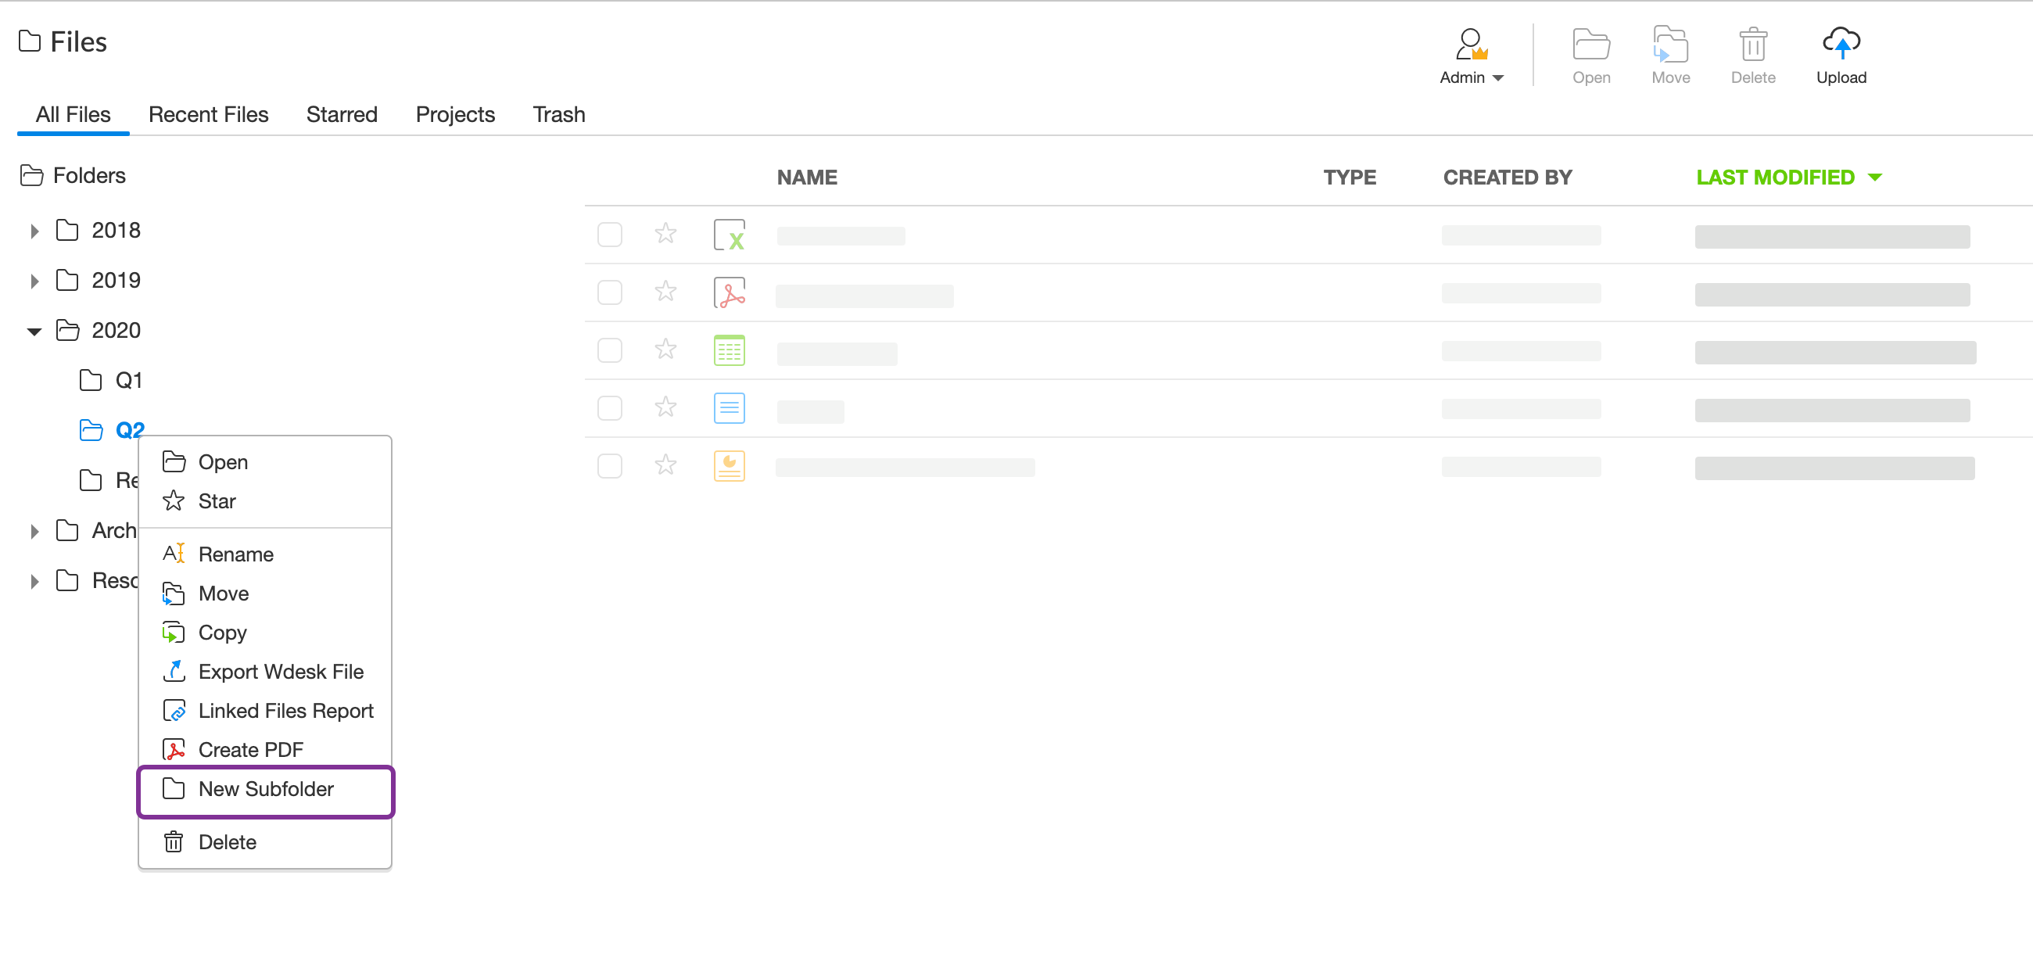The height and width of the screenshot is (954, 2033).
Task: Select the checkbox on the last file row
Action: (609, 465)
